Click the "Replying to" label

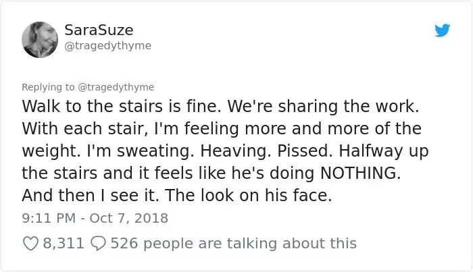pyautogui.click(x=48, y=87)
